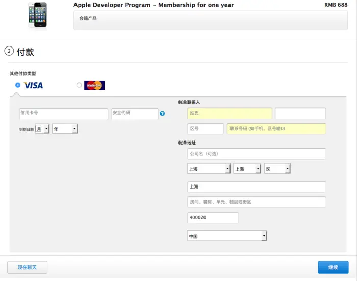Click the 现在聊天 chat now button

(28, 267)
